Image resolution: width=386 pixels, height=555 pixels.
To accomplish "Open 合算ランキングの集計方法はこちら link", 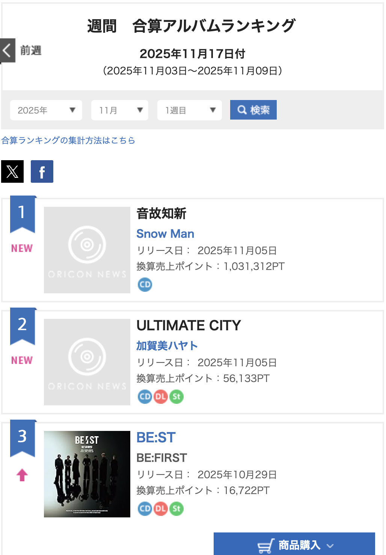I will (68, 140).
